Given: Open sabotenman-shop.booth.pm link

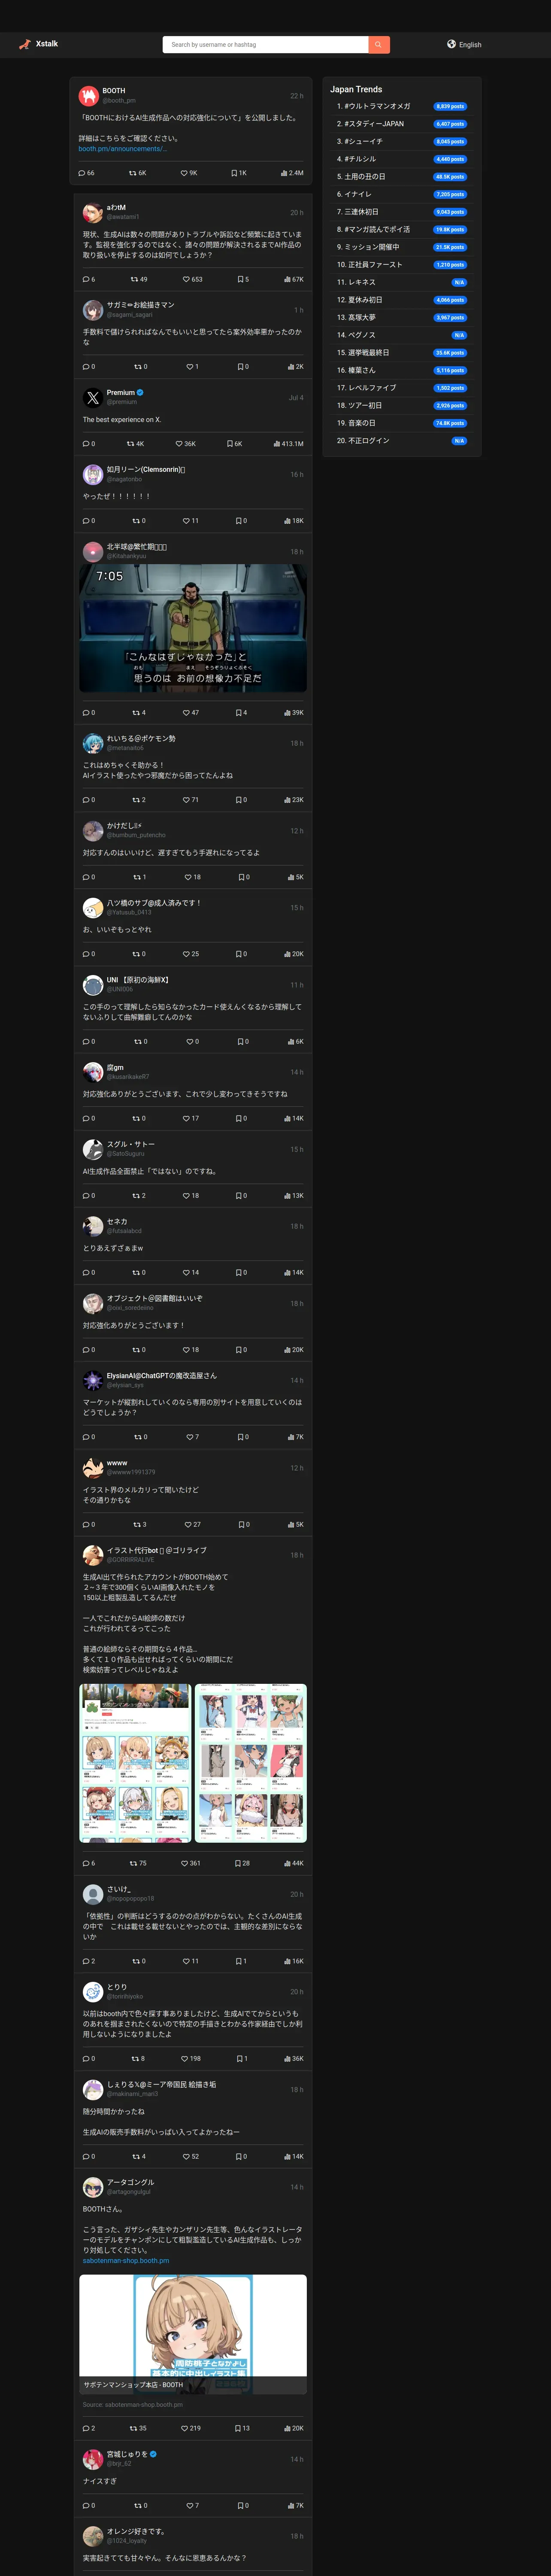Looking at the screenshot, I should (126, 2261).
